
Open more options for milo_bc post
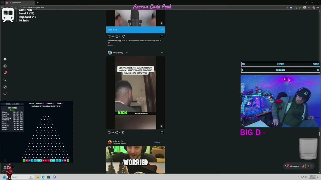(162, 142)
